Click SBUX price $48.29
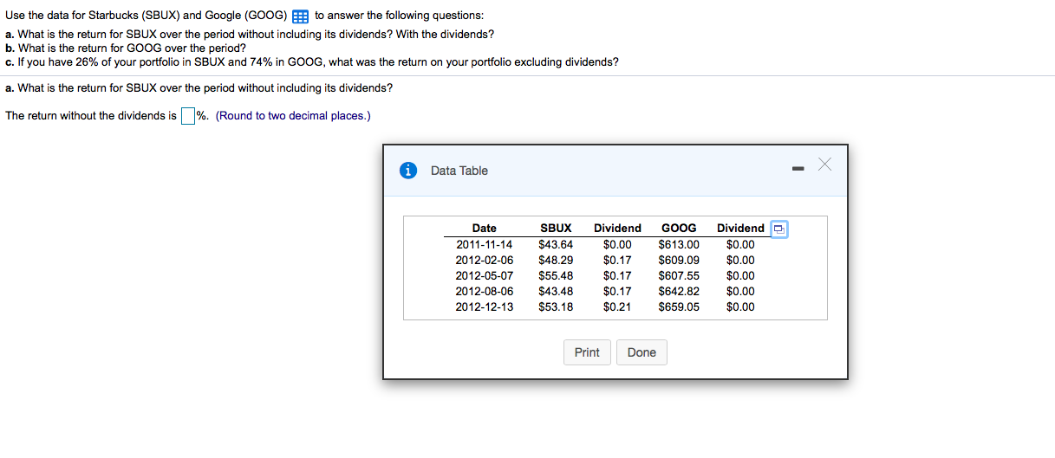This screenshot has height=458, width=1055. (x=556, y=260)
